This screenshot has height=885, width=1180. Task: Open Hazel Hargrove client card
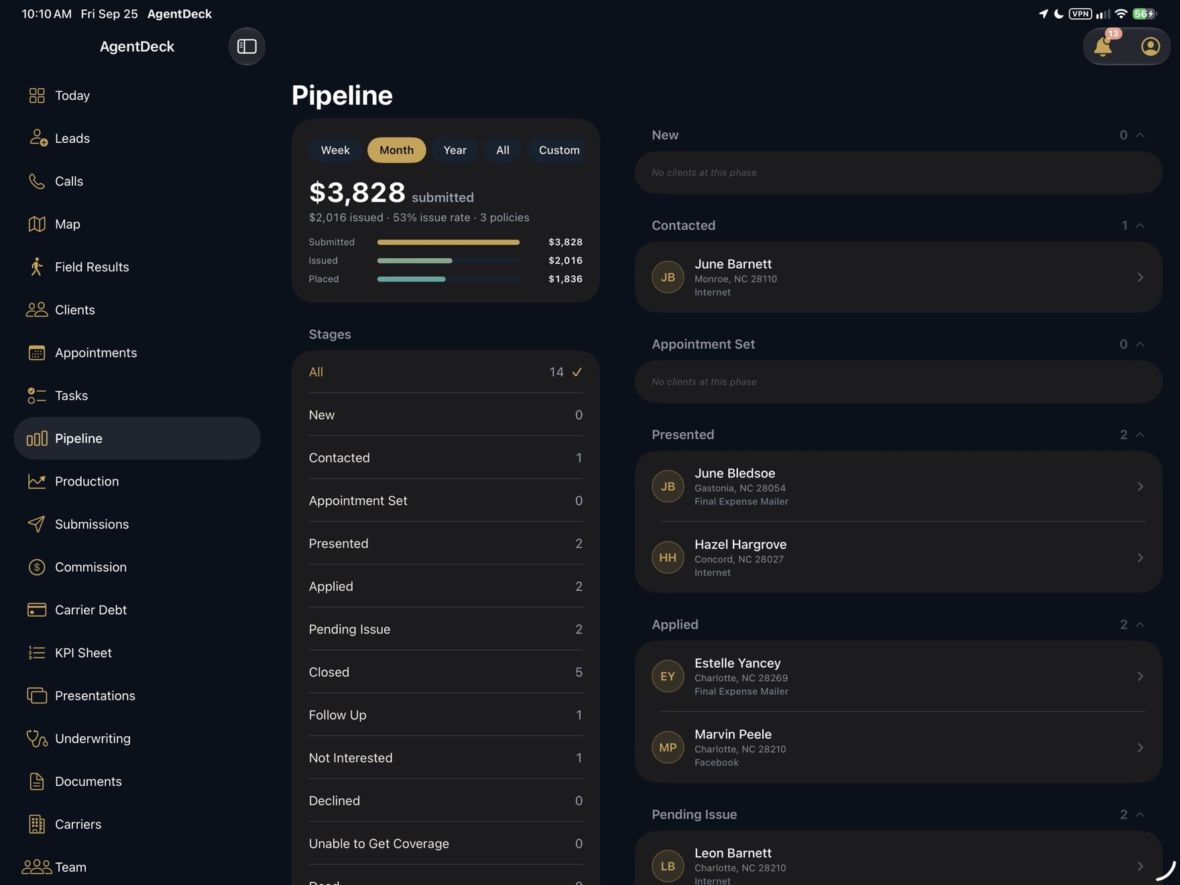click(898, 557)
